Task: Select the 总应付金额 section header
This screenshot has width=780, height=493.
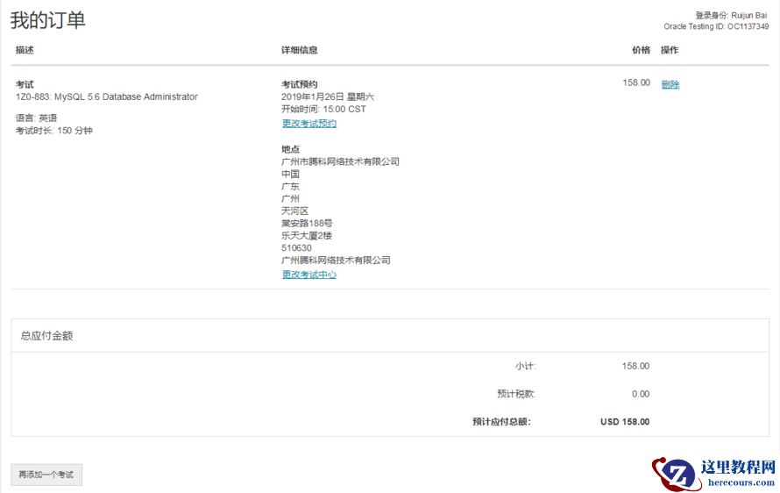Action: (46, 335)
